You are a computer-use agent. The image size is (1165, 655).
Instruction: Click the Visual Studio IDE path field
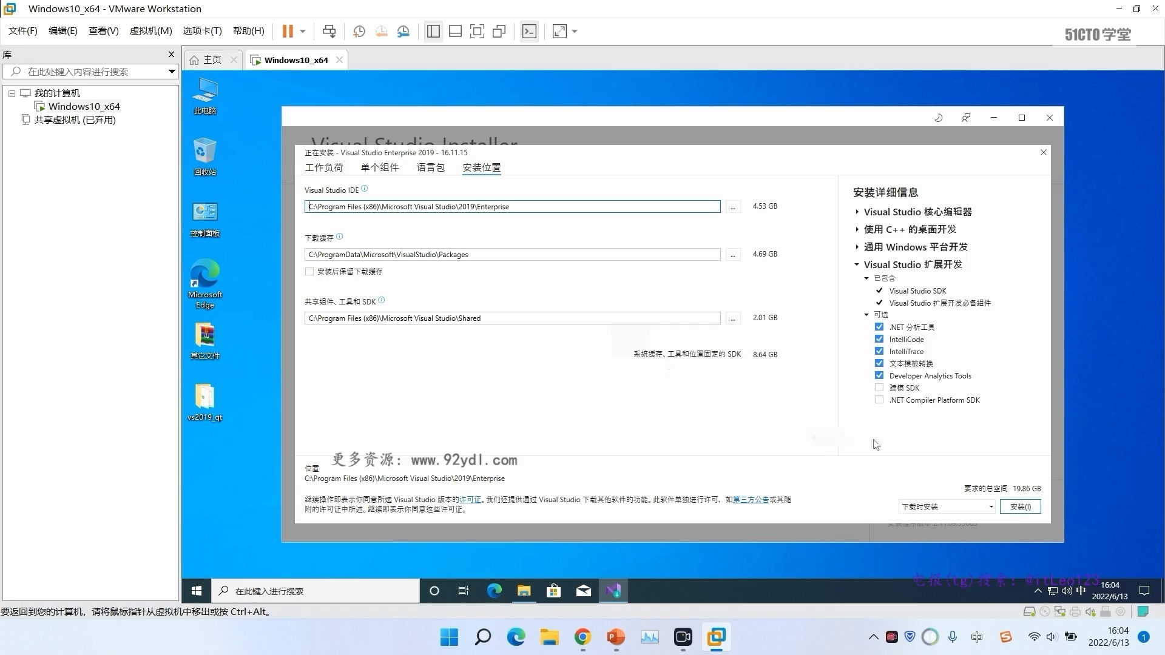pos(513,207)
